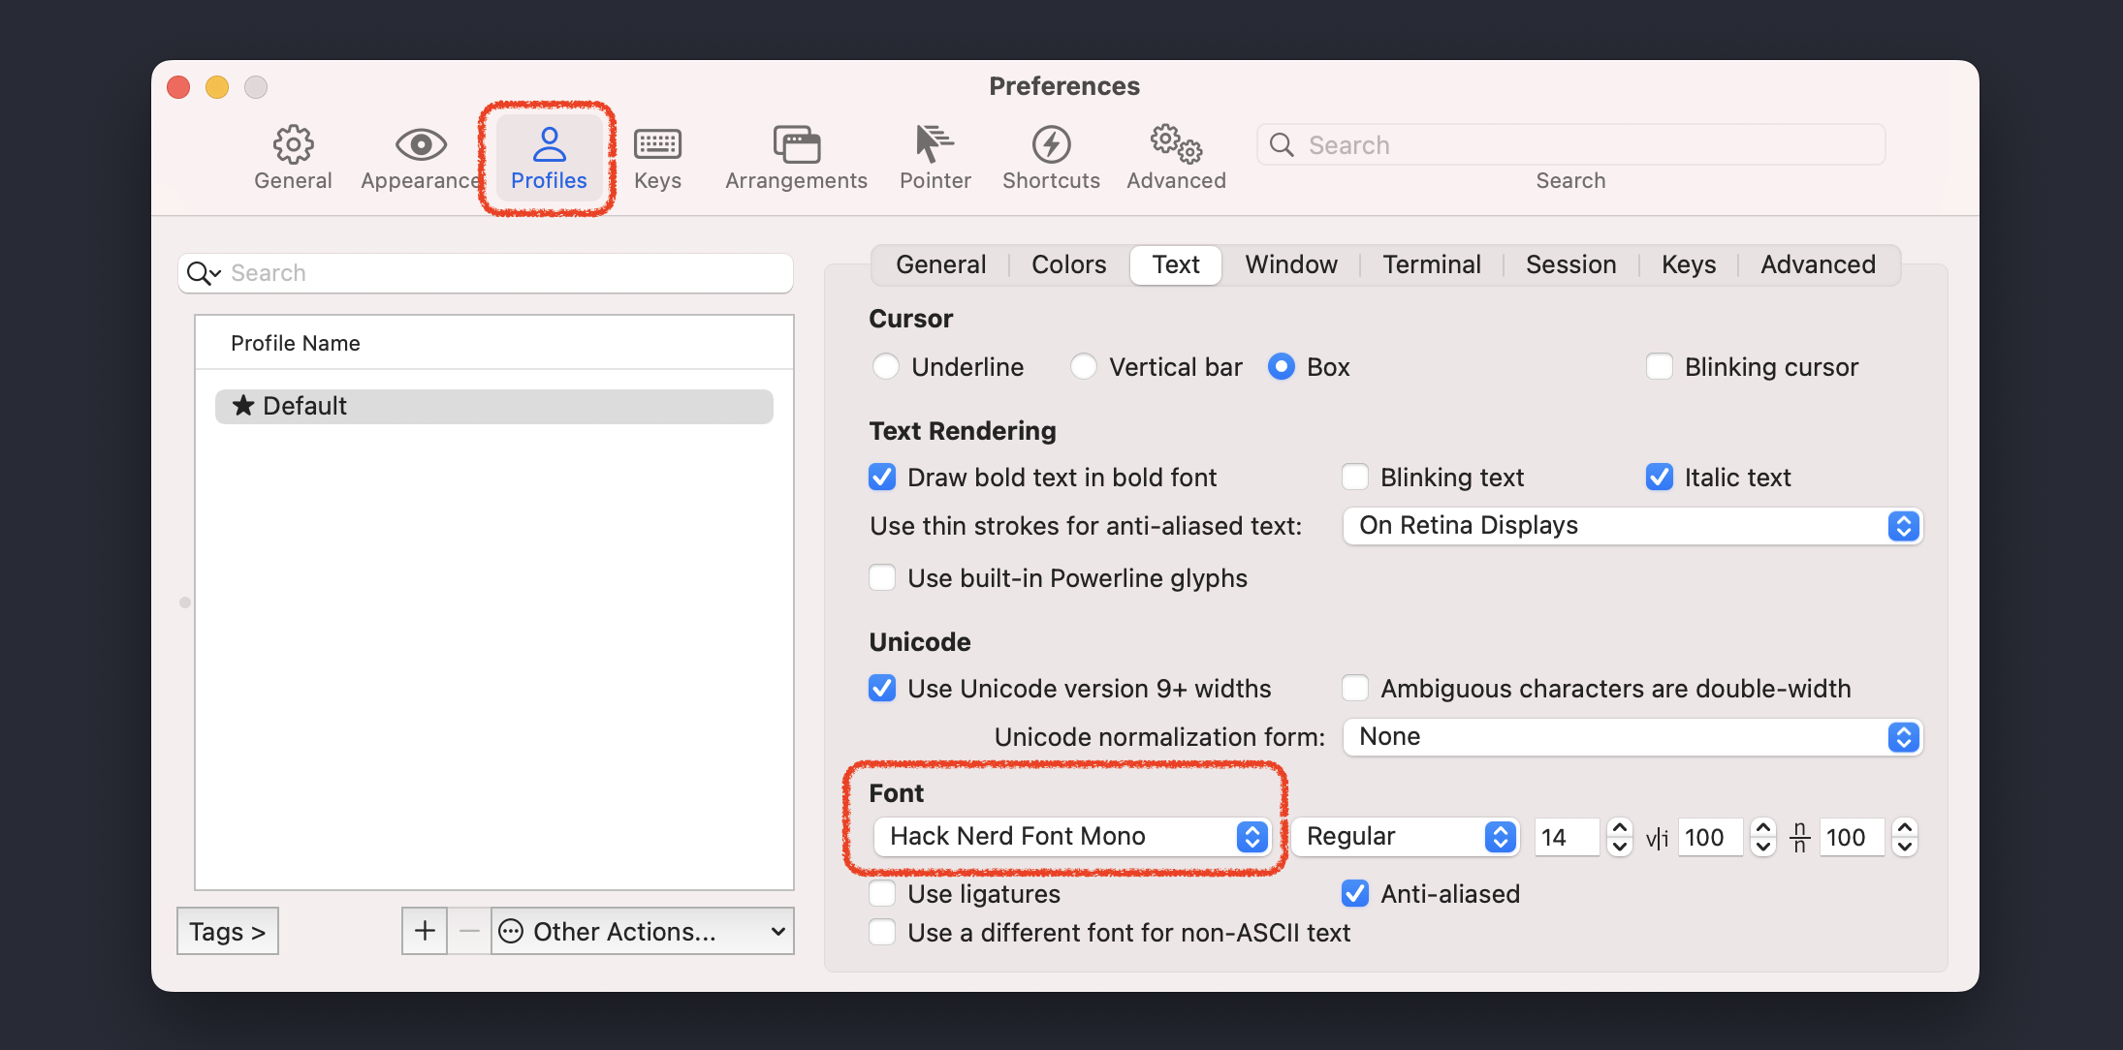This screenshot has height=1050, width=2123.
Task: Open the General preferences gear icon
Action: click(x=293, y=145)
